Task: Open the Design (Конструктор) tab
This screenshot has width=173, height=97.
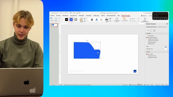Action: click(x=73, y=16)
